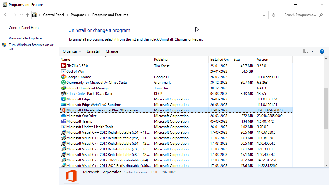Viewport: 329px width, 185px height.
Task: Click the Programs and Features title bar icon
Action: point(5,5)
